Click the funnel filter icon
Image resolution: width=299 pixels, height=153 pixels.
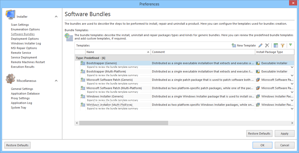point(283,45)
